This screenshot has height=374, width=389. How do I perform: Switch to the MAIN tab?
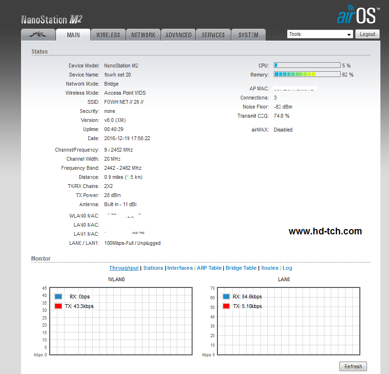pos(73,35)
